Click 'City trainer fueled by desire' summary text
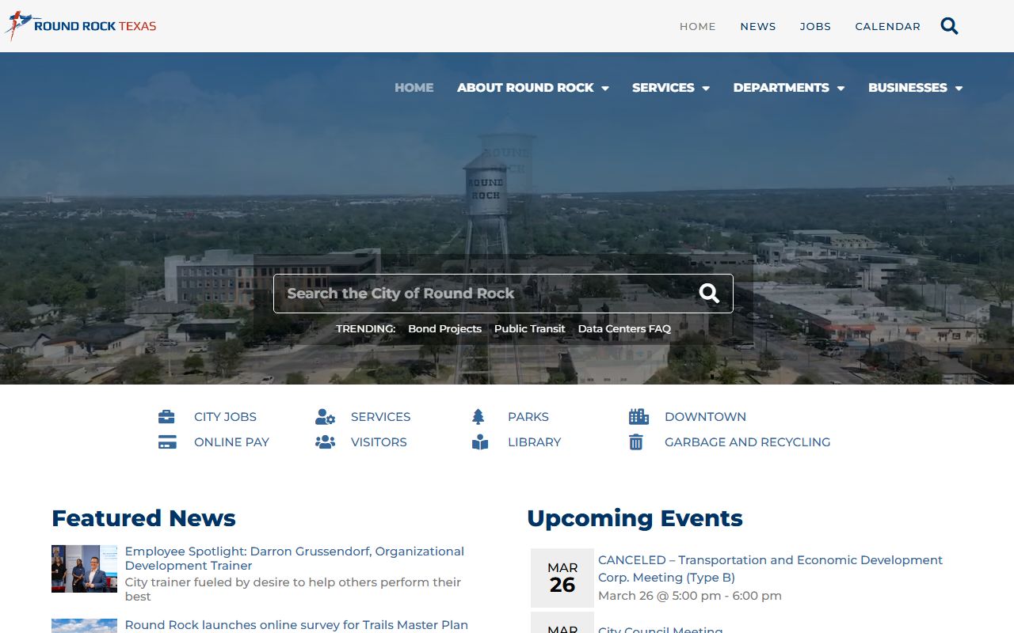1014x633 pixels. 293,589
